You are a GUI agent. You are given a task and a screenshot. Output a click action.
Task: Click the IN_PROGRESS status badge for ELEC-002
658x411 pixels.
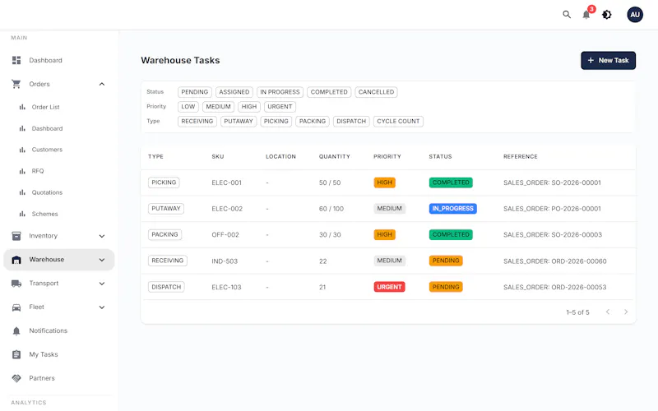[x=453, y=209]
